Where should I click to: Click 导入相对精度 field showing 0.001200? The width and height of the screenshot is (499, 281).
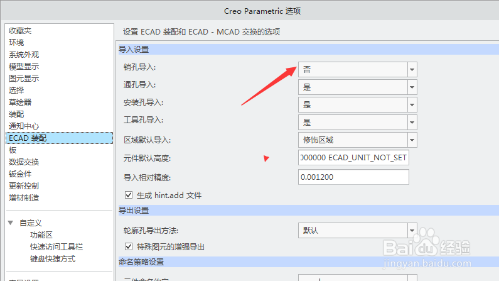click(353, 177)
